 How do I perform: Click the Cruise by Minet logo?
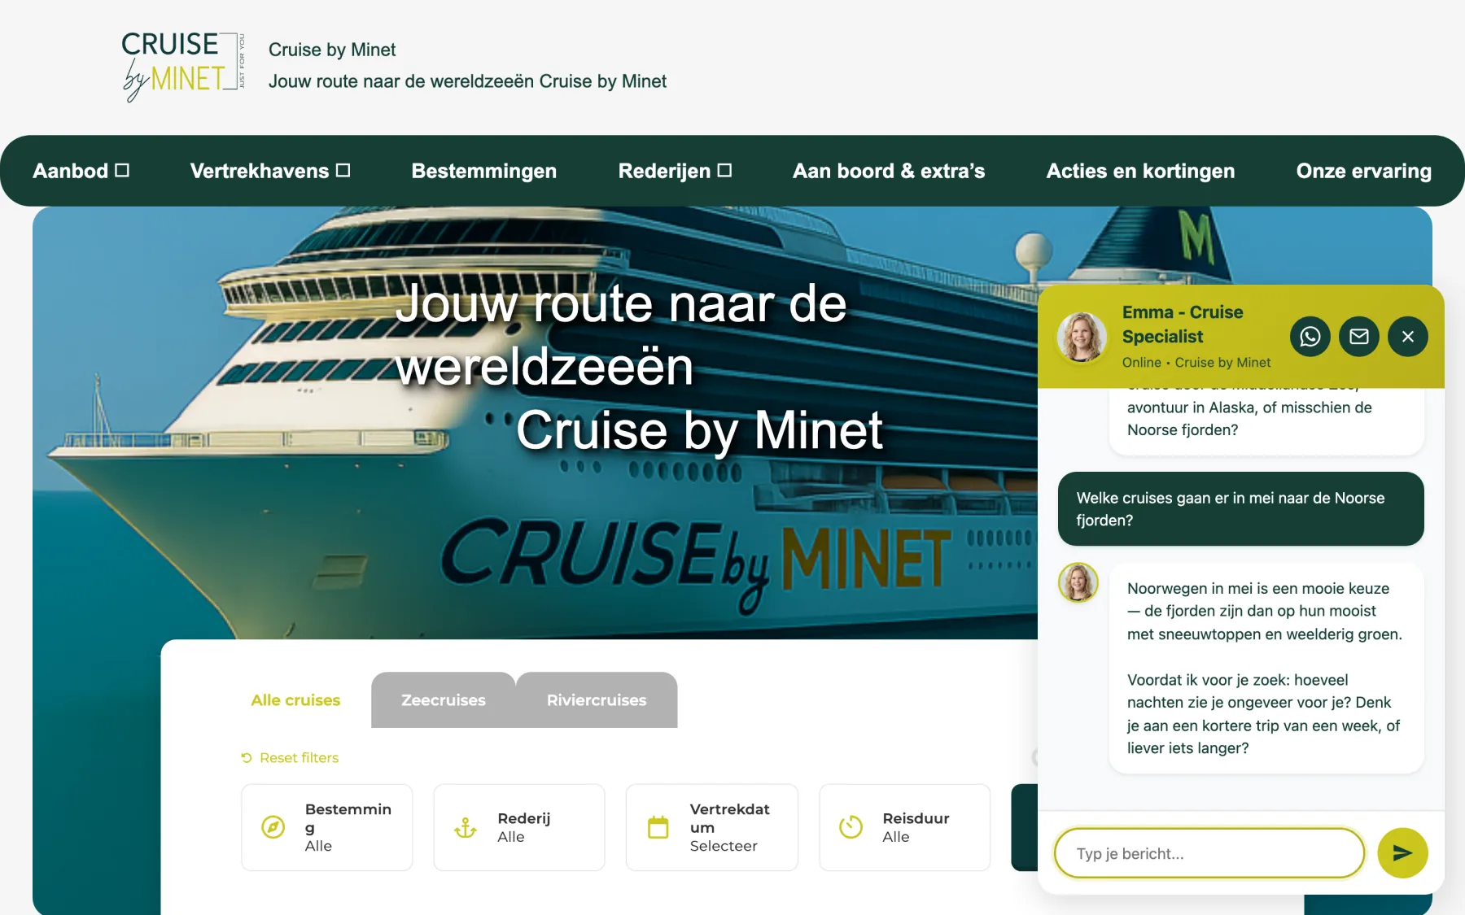click(183, 66)
